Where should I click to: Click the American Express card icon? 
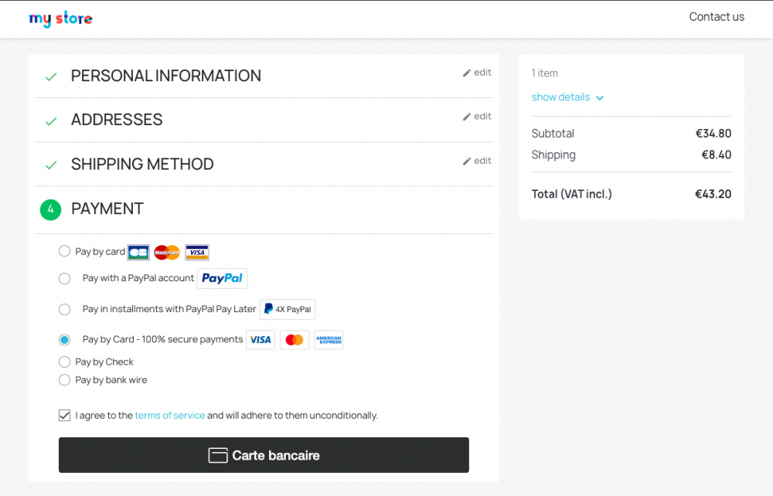329,340
